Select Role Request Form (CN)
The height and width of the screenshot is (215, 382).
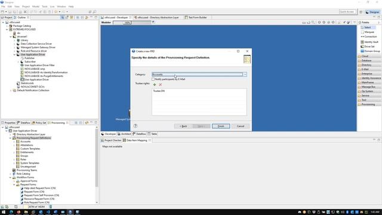pyautogui.click(x=36, y=202)
